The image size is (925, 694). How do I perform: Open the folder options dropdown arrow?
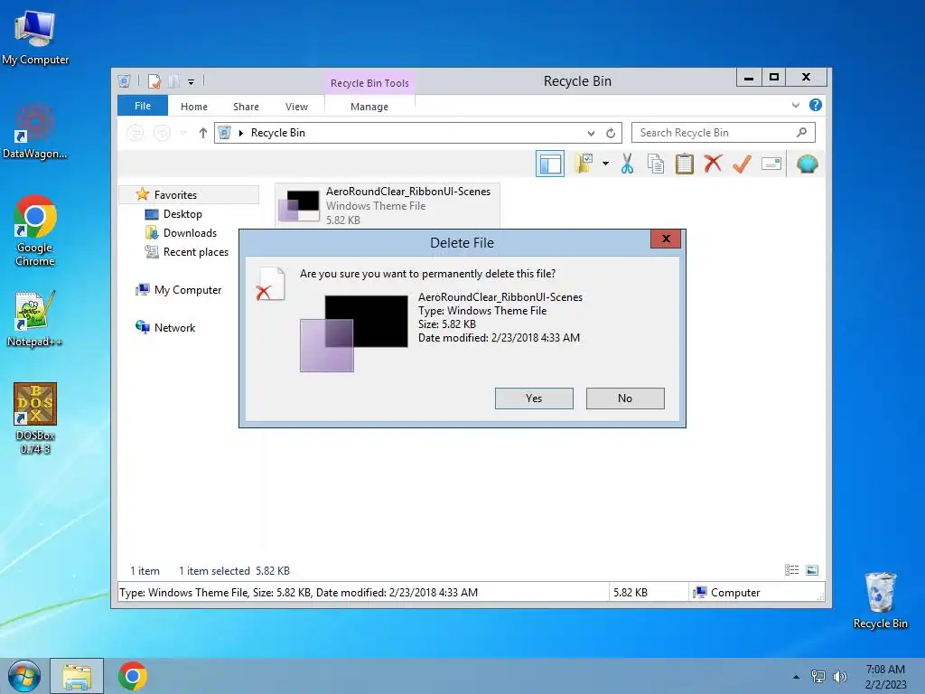point(606,164)
